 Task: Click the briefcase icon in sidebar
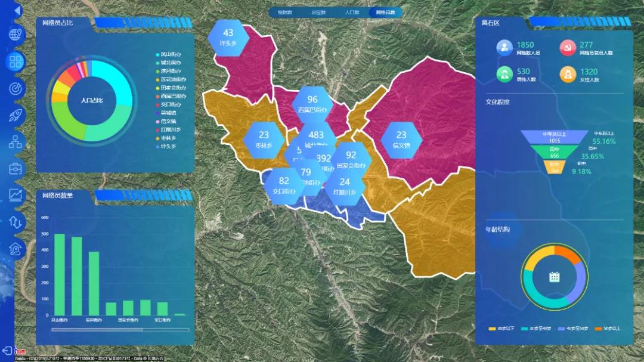click(x=16, y=169)
